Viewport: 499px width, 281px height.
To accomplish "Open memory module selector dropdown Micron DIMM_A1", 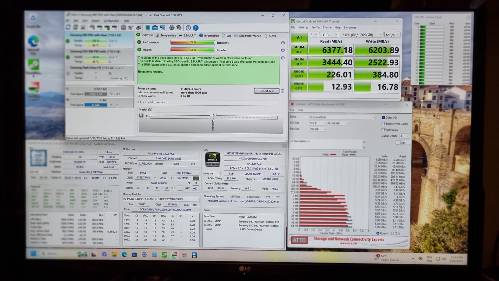I will pos(161,199).
